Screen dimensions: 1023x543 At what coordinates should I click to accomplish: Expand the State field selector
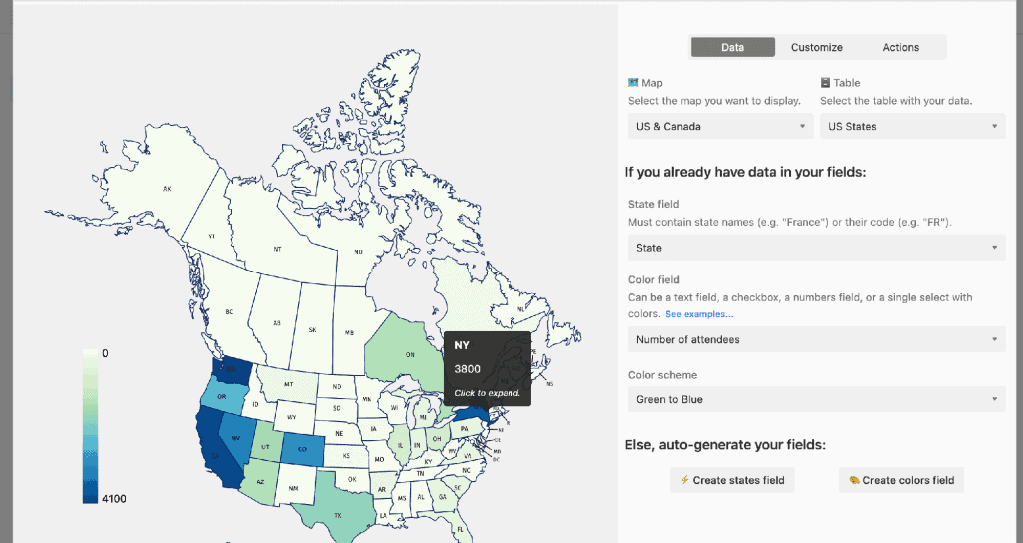817,248
